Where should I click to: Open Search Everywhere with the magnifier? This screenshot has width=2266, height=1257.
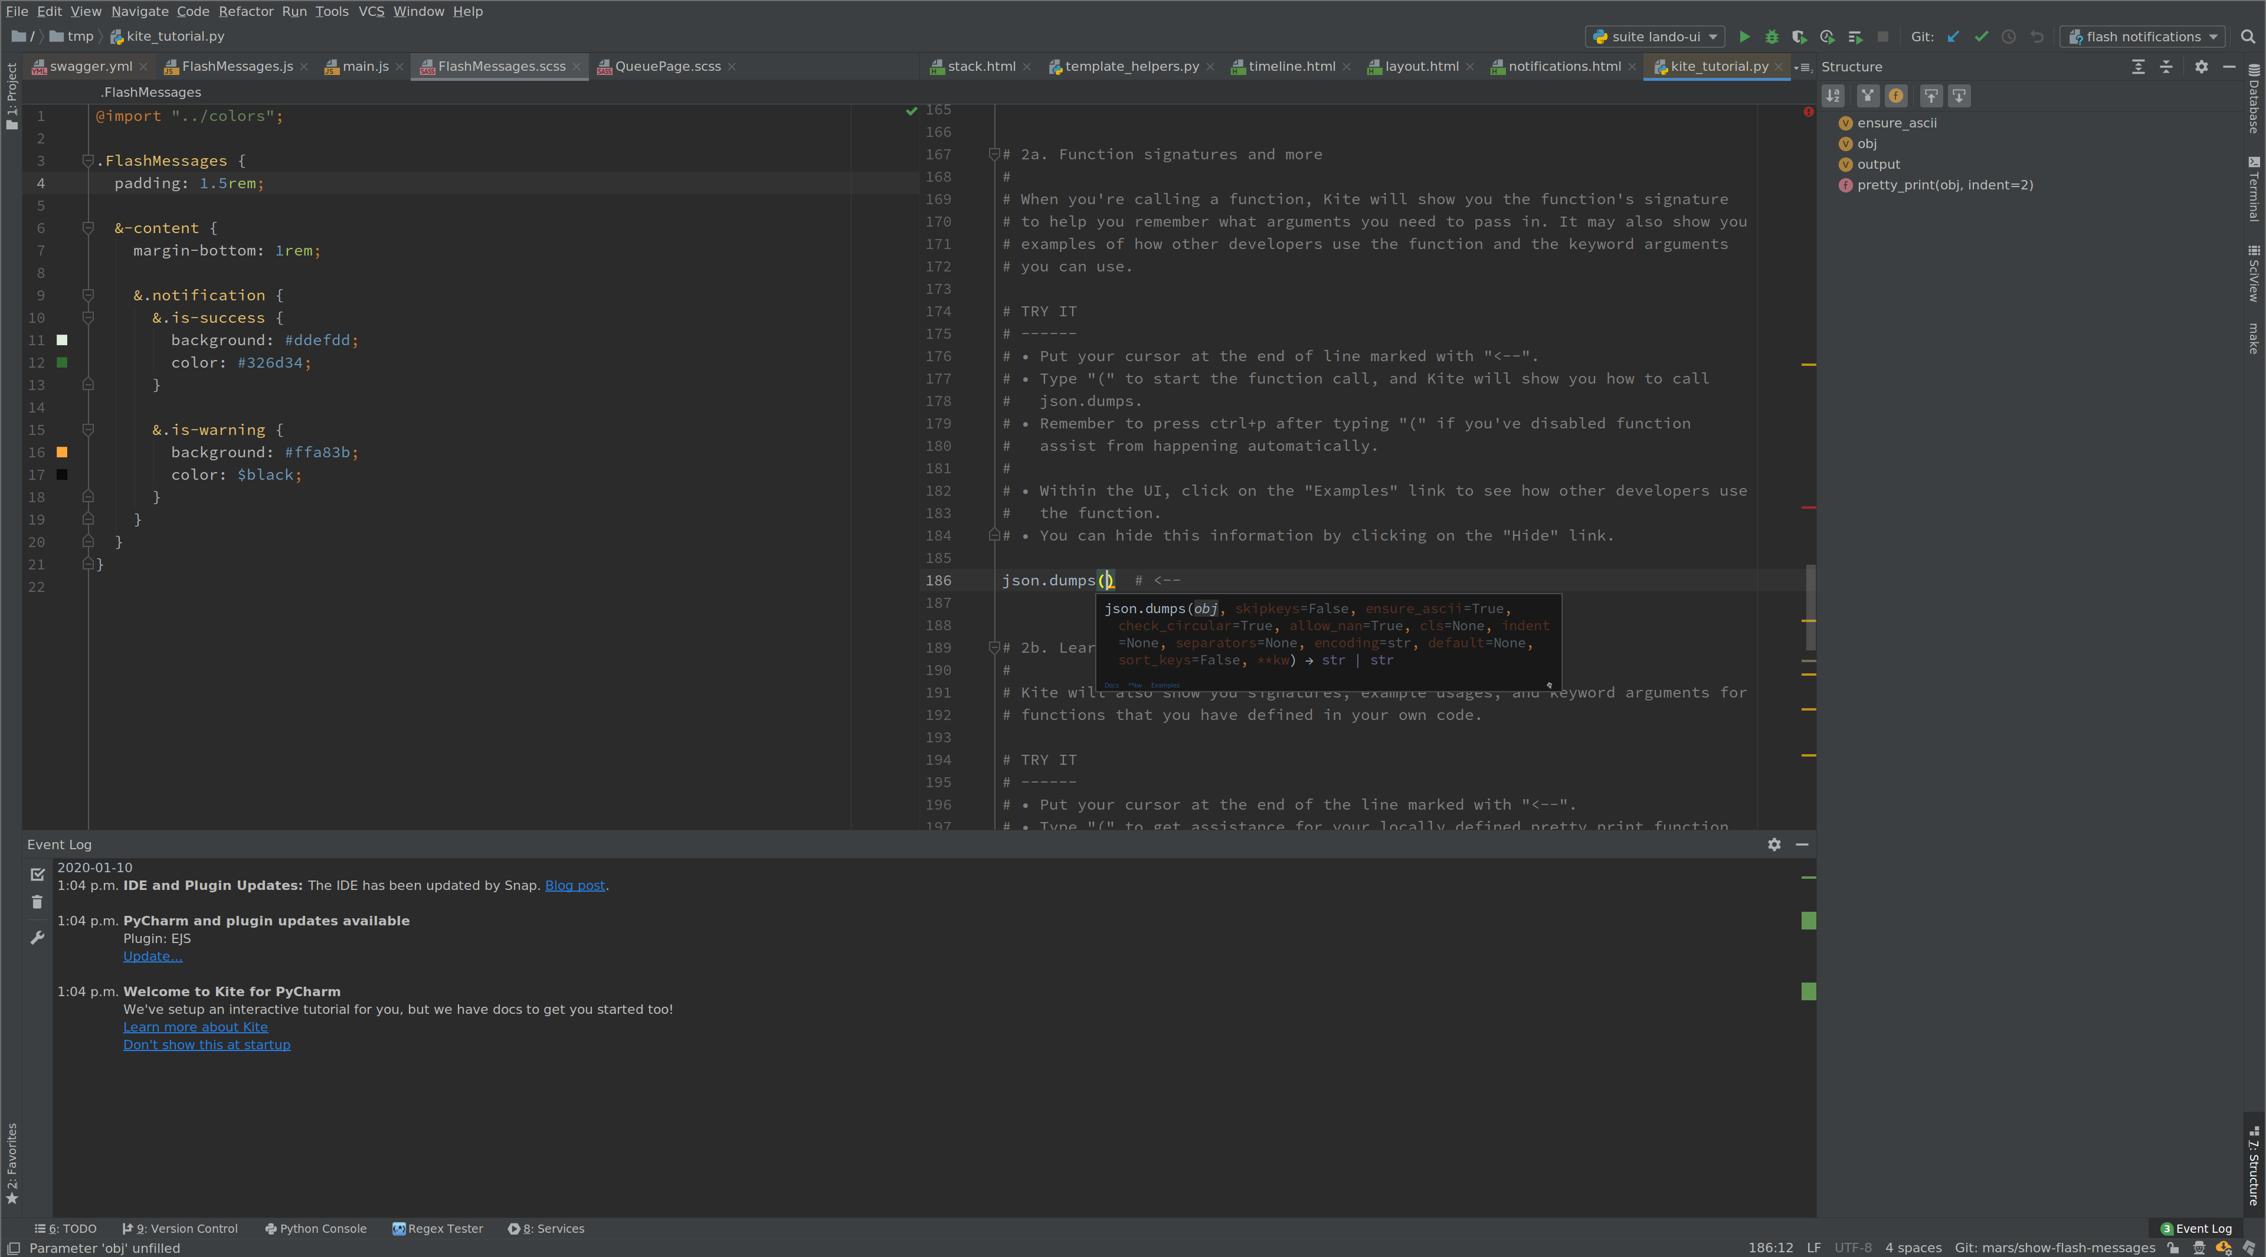[x=2248, y=37]
